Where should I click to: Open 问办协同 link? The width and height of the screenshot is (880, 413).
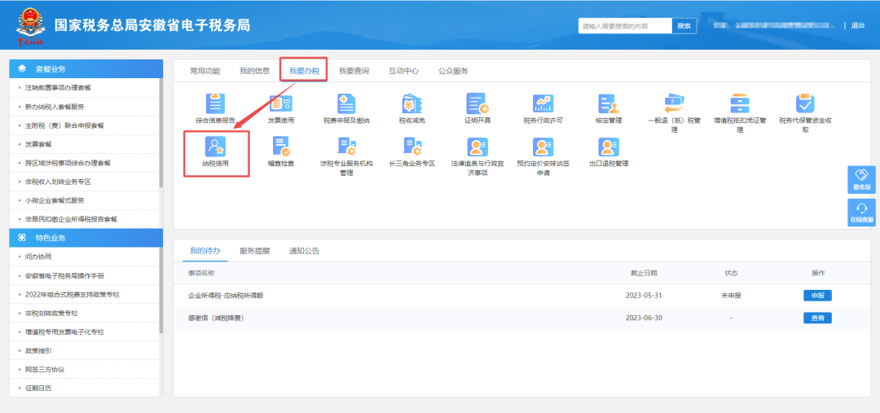pos(38,257)
